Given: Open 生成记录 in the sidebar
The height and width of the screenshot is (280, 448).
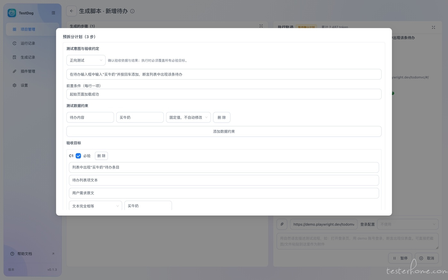Looking at the screenshot, I should pos(33,57).
